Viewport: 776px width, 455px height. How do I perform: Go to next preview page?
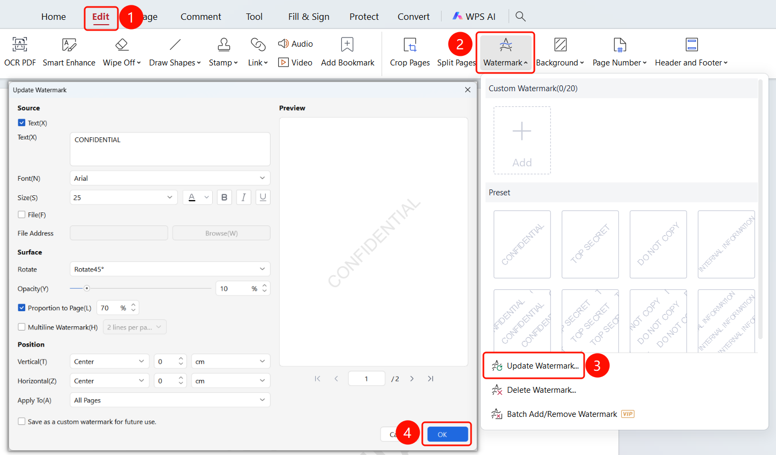[x=412, y=378]
